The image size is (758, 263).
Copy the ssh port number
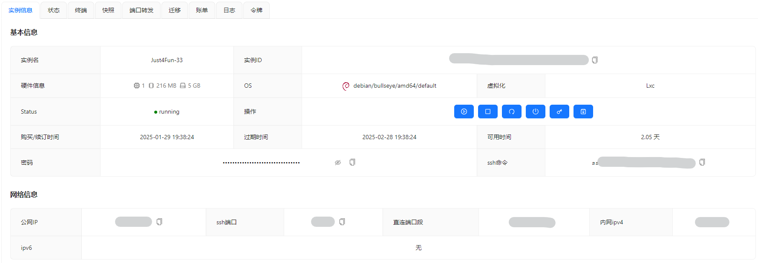coord(342,222)
